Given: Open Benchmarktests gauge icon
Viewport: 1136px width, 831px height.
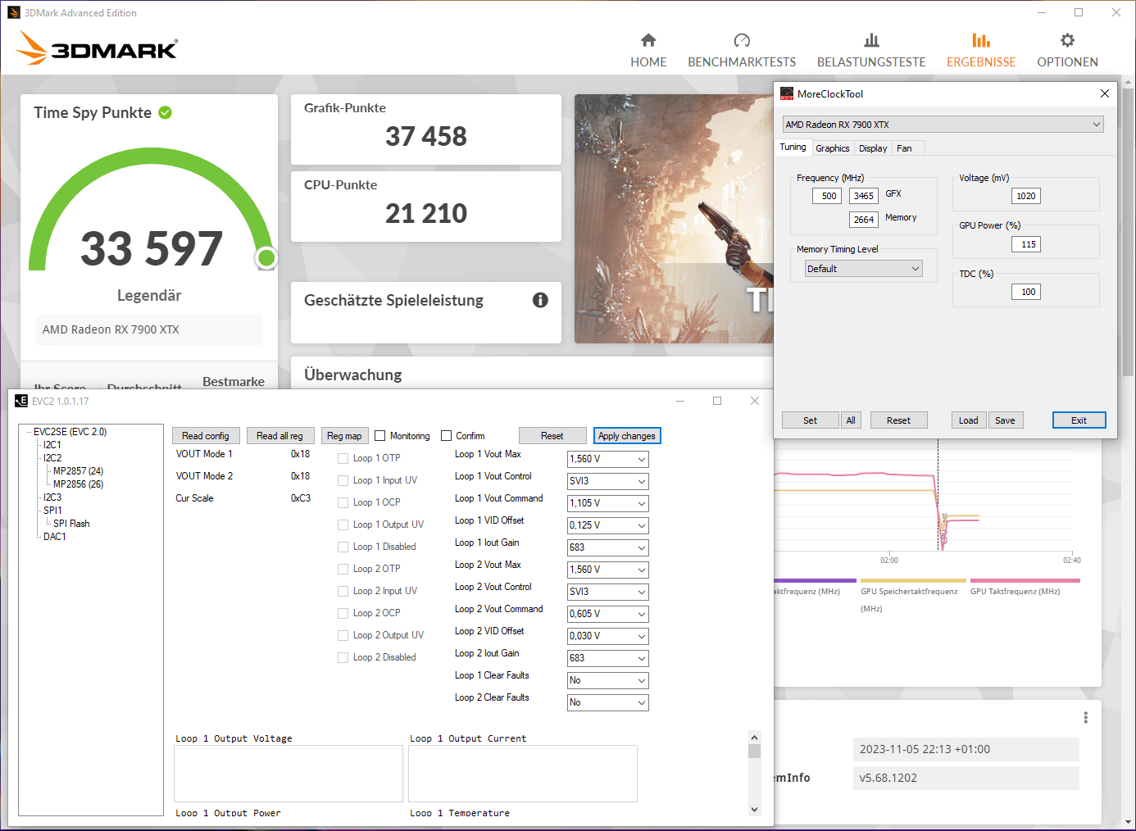Looking at the screenshot, I should pyautogui.click(x=742, y=40).
